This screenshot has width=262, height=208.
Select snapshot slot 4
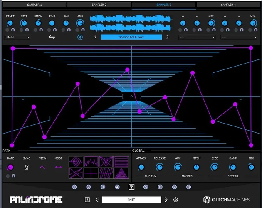(117, 187)
